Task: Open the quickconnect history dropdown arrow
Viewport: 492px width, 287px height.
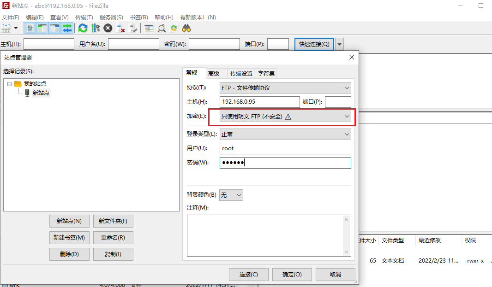Action: (x=339, y=44)
